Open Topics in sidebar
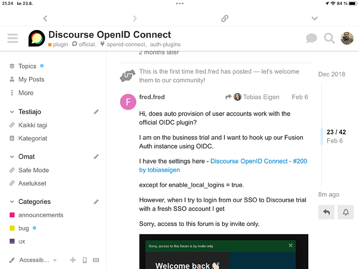This screenshot has width=359, height=269. click(x=27, y=66)
